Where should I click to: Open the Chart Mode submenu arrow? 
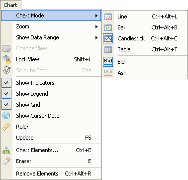96,15
